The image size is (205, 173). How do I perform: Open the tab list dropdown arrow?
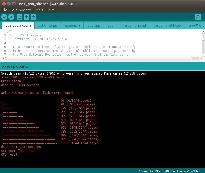[x=197, y=25]
